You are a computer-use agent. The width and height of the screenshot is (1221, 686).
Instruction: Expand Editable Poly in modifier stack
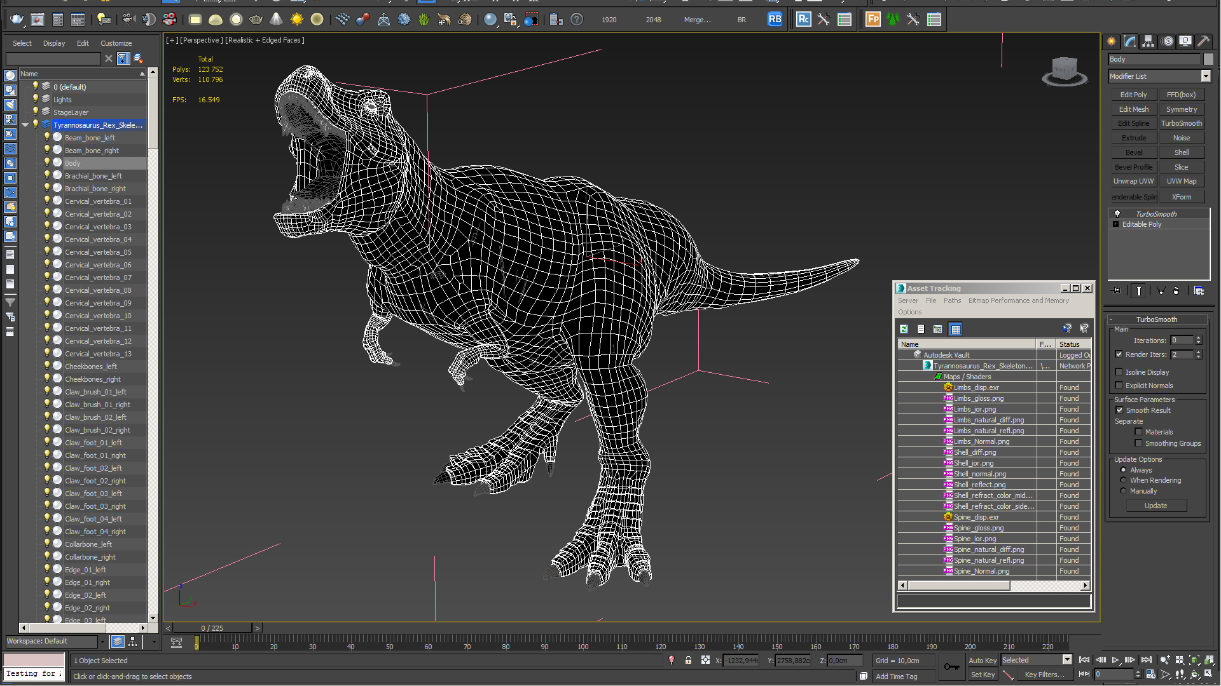click(1115, 224)
